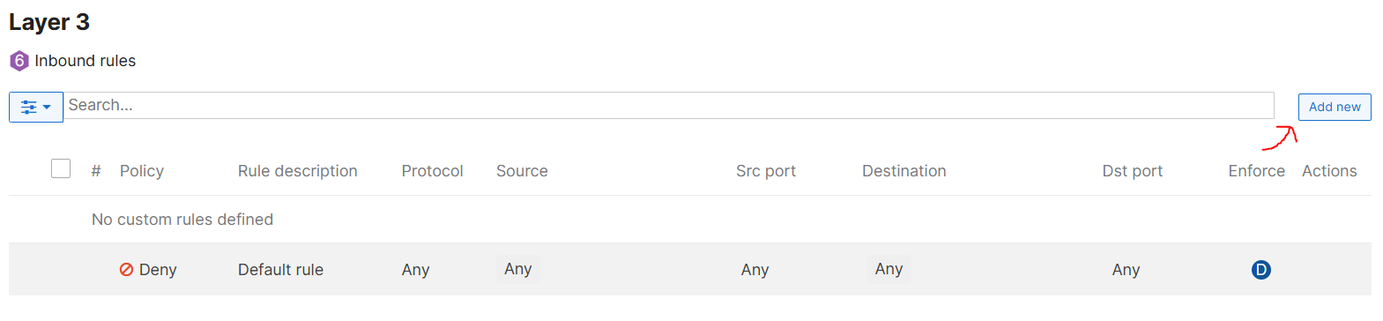Click the blue D enforce badge
Viewport: 1383px width, 321px height.
[1261, 270]
